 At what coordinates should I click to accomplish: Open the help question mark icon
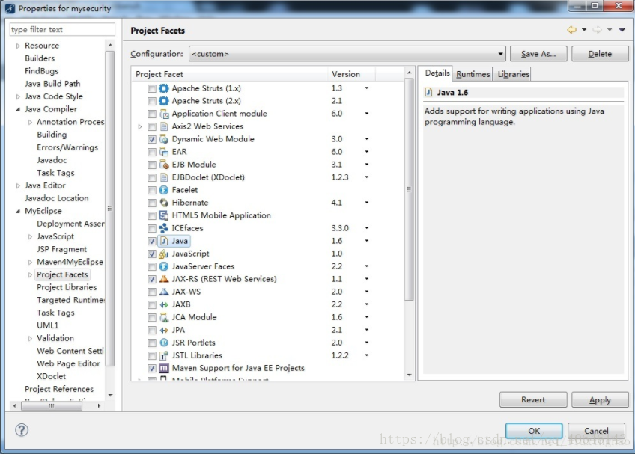pos(22,430)
